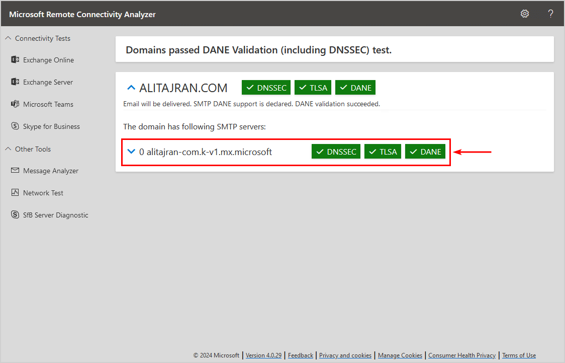Viewport: 565px width, 363px height.
Task: Open SfB Server Diagnostic tool
Action: 55,215
